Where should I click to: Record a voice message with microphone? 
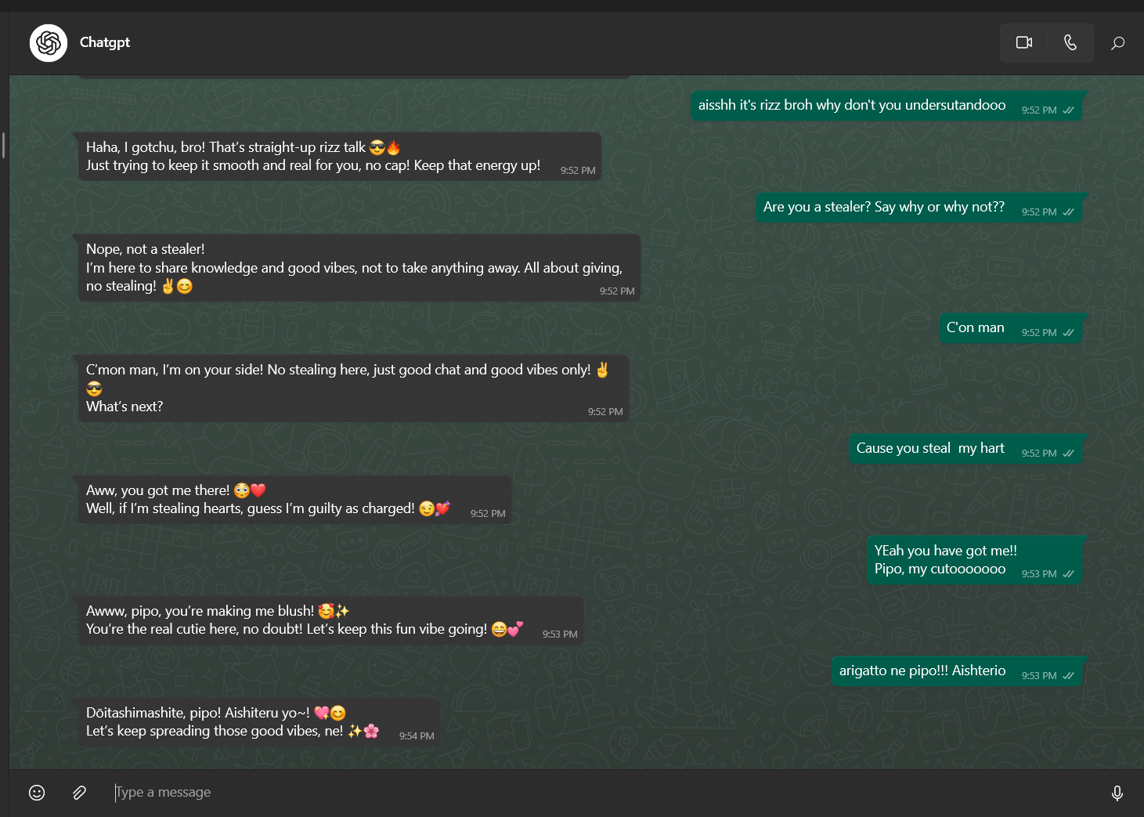(x=1117, y=793)
